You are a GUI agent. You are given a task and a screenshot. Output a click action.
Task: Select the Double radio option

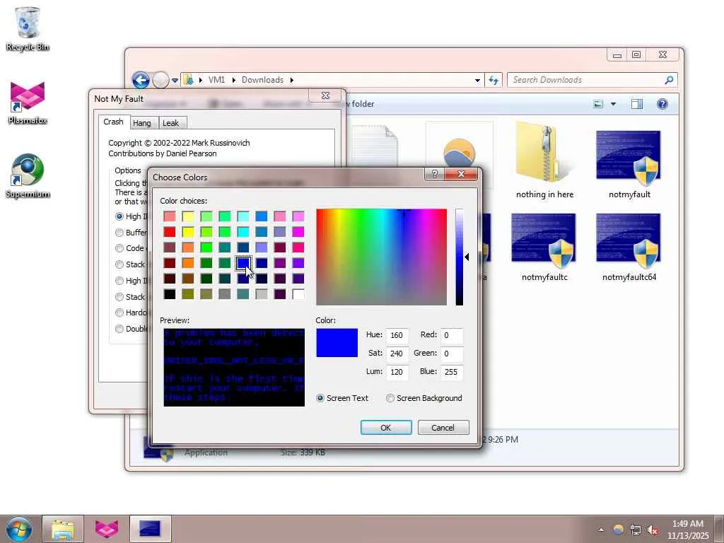click(119, 329)
